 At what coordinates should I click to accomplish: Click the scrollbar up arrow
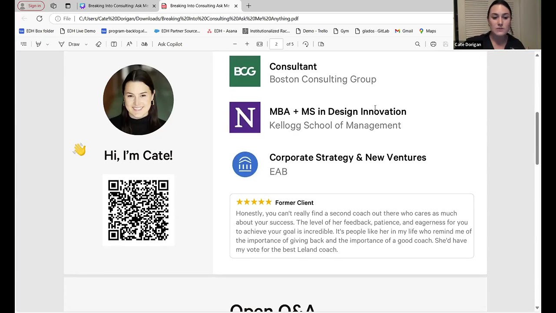tap(537, 55)
